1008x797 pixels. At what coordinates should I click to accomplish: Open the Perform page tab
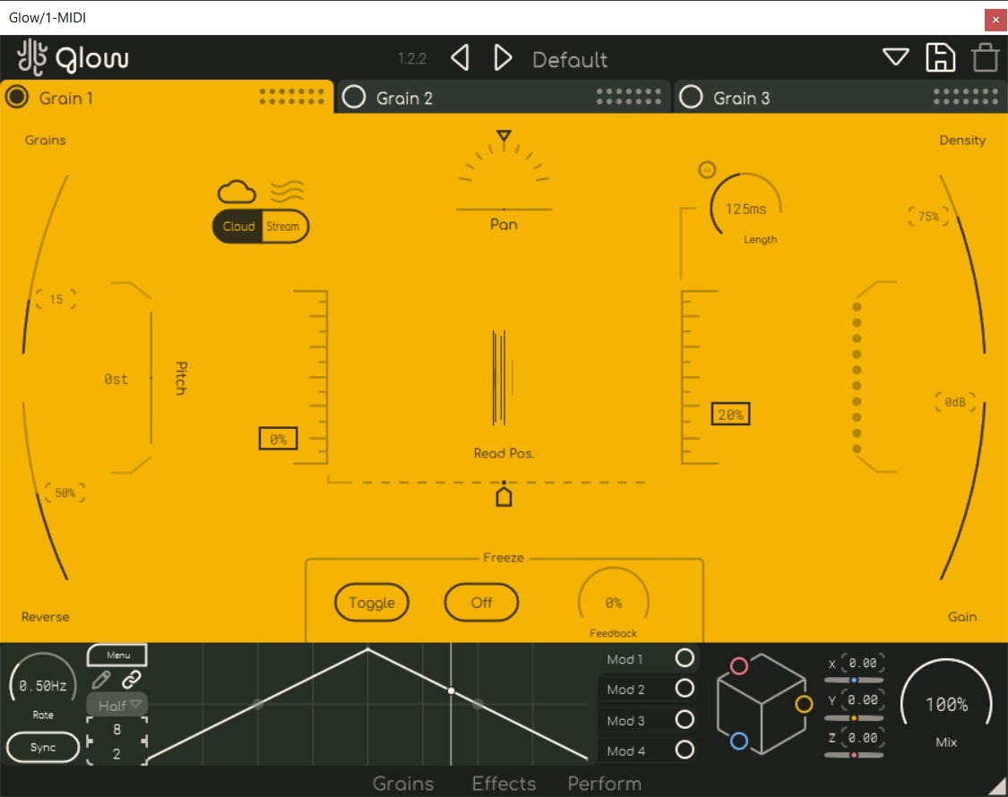point(604,784)
